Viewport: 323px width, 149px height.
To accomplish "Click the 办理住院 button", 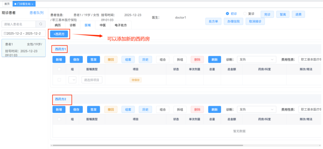I will click(x=233, y=21).
